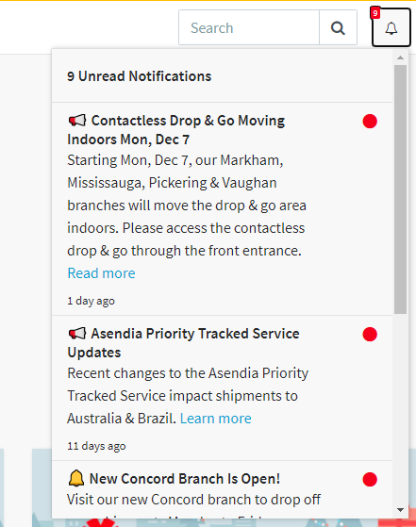Click the notifications panel scrollbar thumb
Image resolution: width=416 pixels, height=527 pixels.
(400, 189)
